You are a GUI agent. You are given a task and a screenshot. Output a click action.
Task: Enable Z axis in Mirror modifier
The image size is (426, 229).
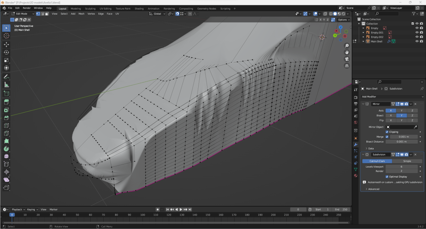point(412,110)
